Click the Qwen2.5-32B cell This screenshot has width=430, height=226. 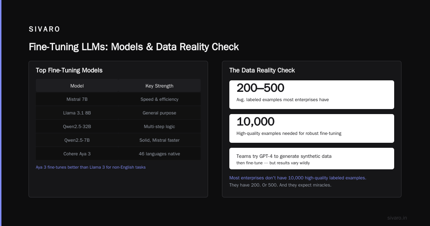pyautogui.click(x=77, y=127)
